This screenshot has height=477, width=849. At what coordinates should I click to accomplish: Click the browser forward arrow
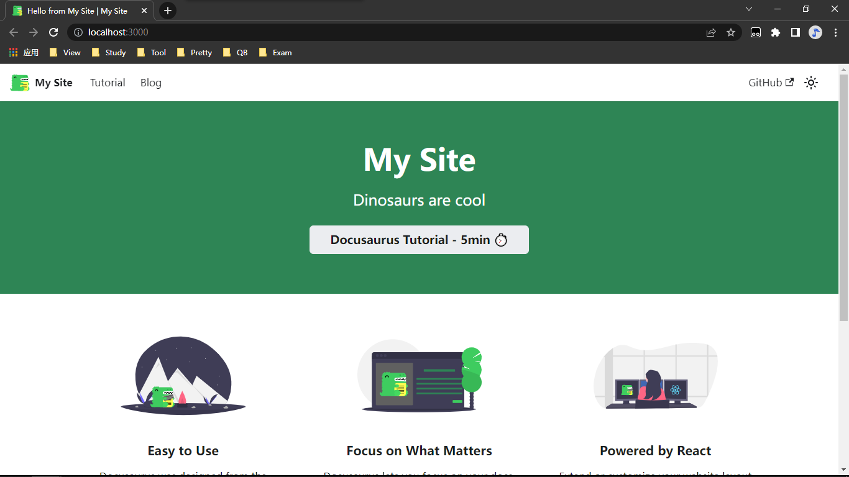point(34,32)
